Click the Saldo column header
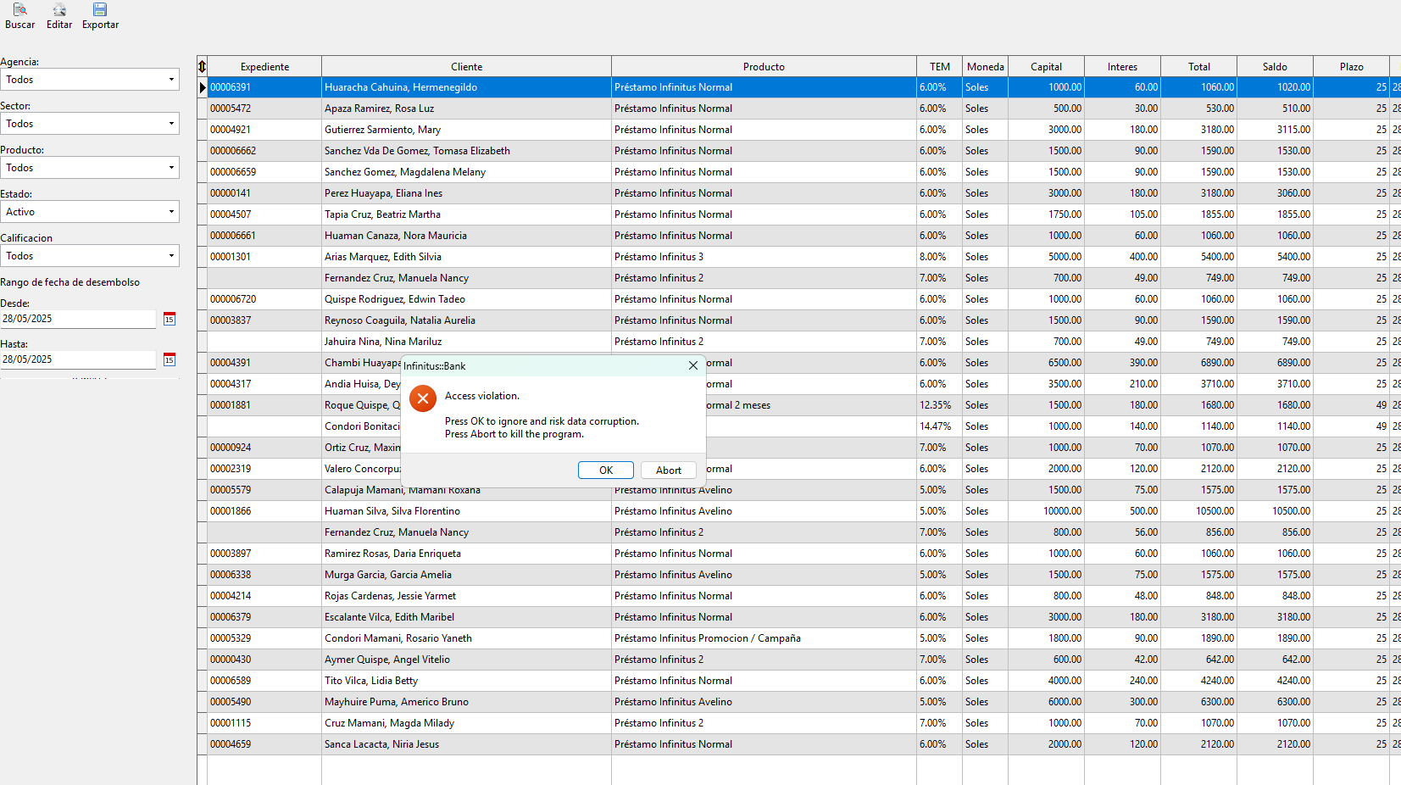The height and width of the screenshot is (785, 1401). tap(1275, 67)
